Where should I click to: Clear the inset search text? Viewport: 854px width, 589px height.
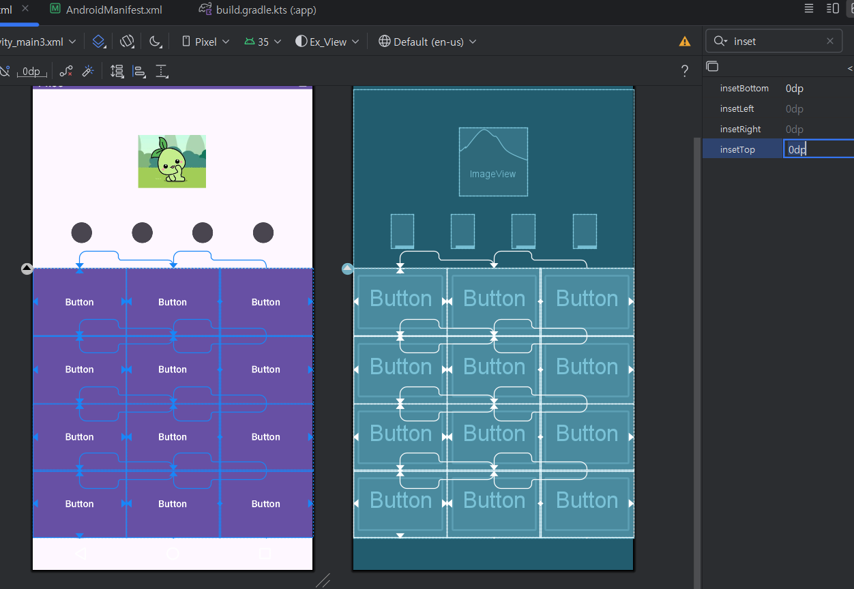click(829, 41)
